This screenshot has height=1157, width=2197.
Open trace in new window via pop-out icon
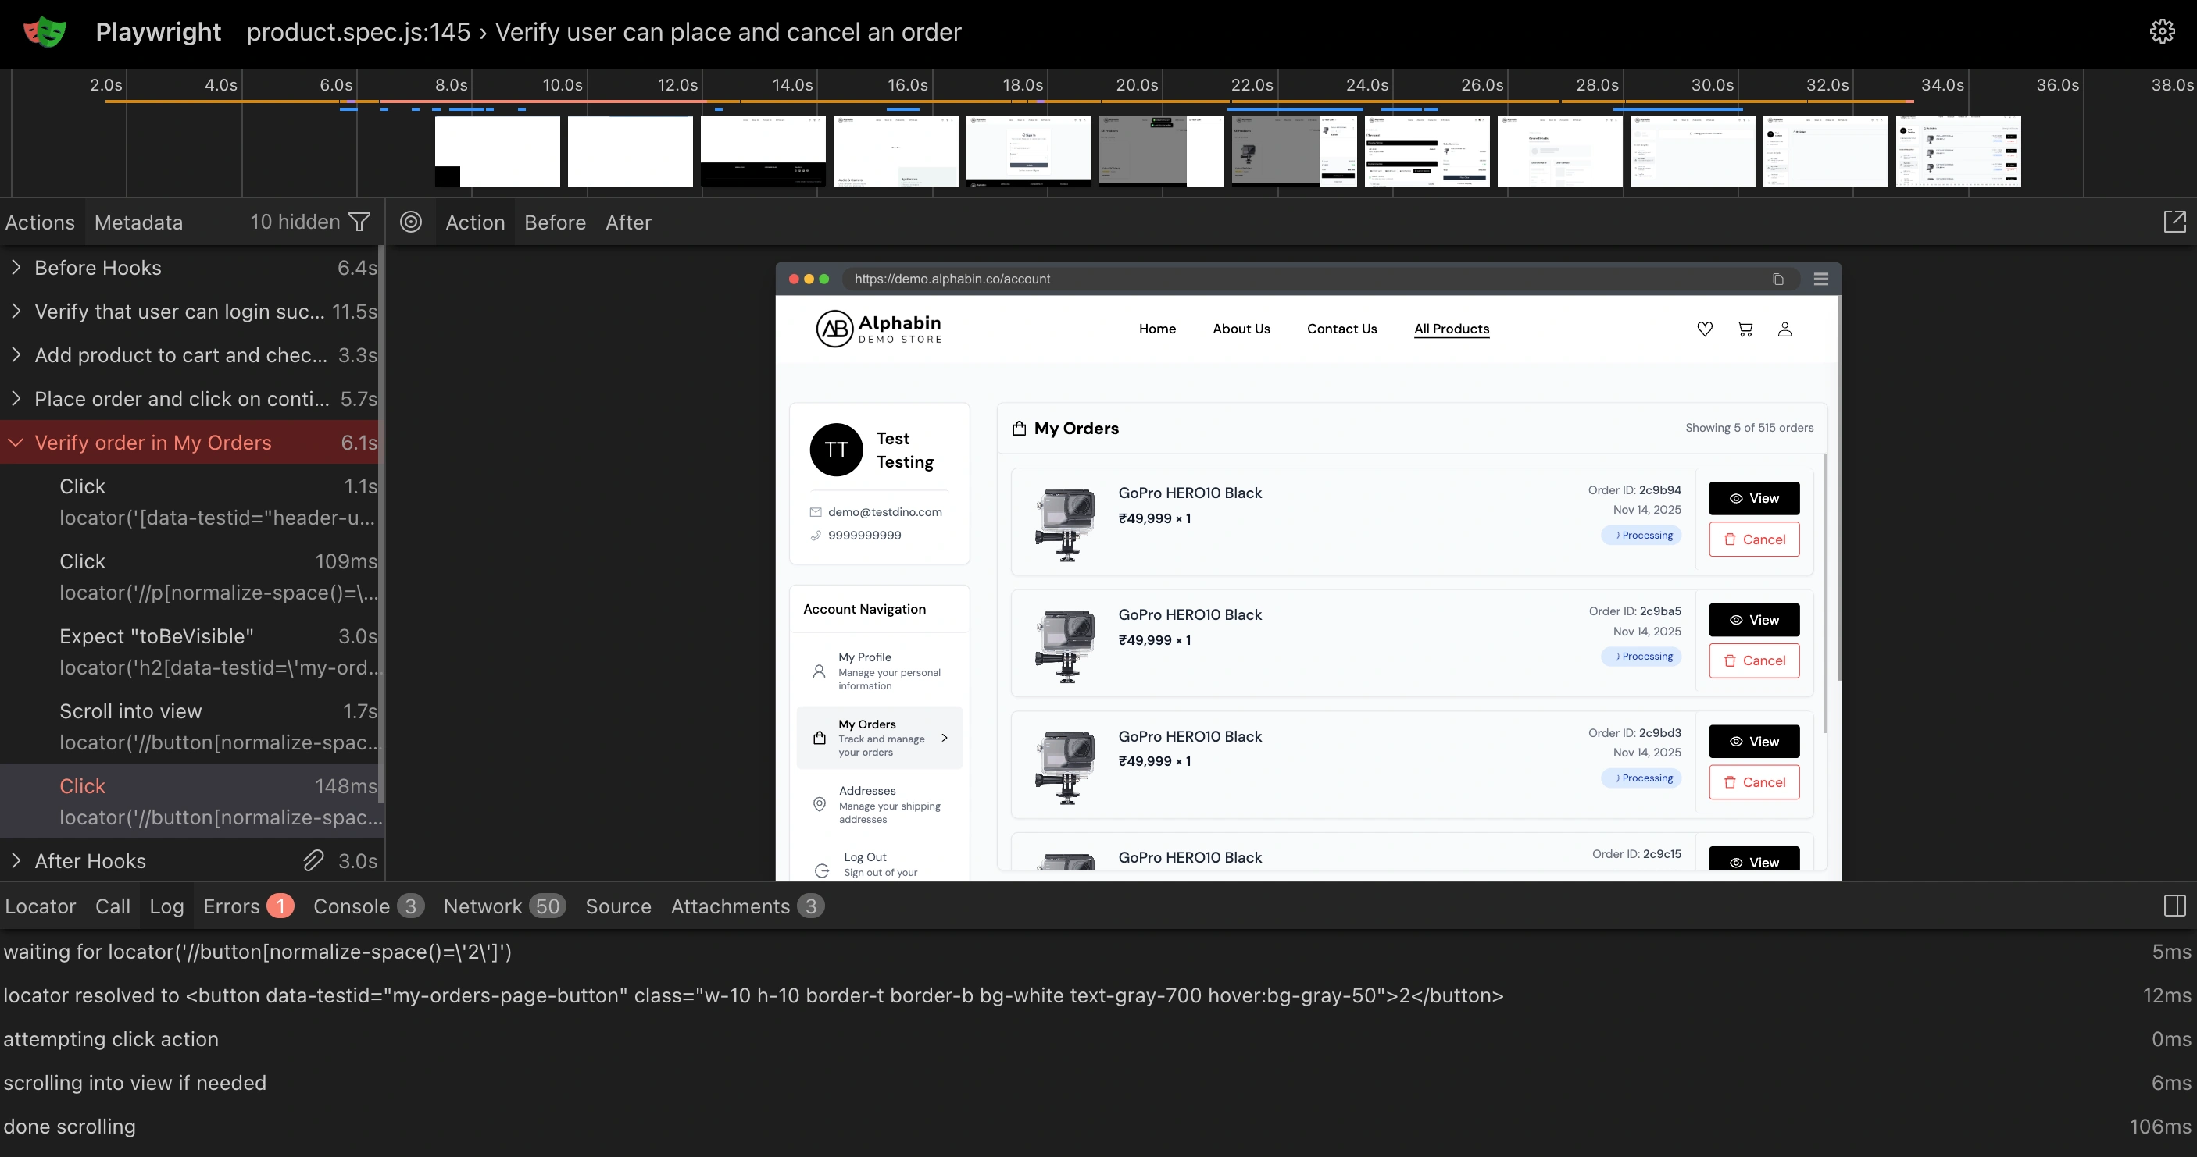(2175, 222)
